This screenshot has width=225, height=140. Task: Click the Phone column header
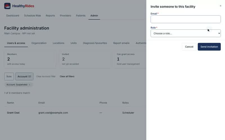pyautogui.click(x=103, y=103)
